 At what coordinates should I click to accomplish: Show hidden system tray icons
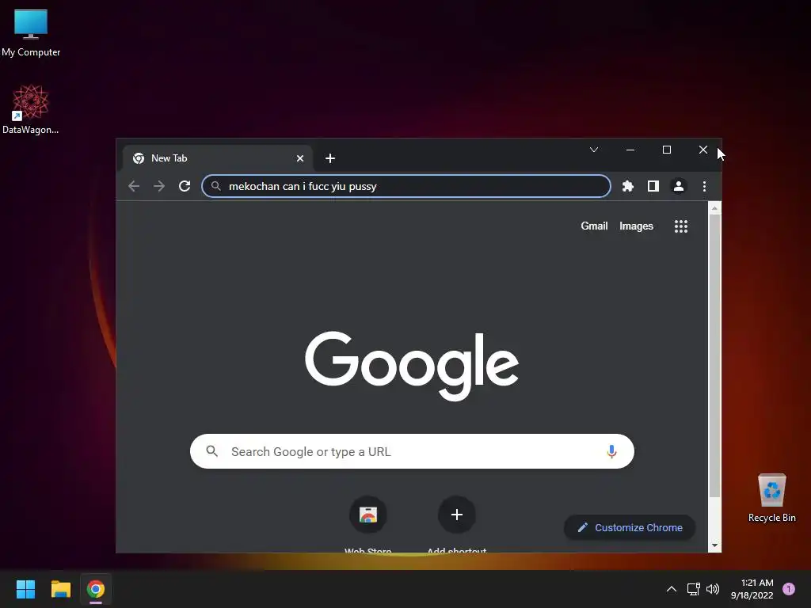[672, 589]
